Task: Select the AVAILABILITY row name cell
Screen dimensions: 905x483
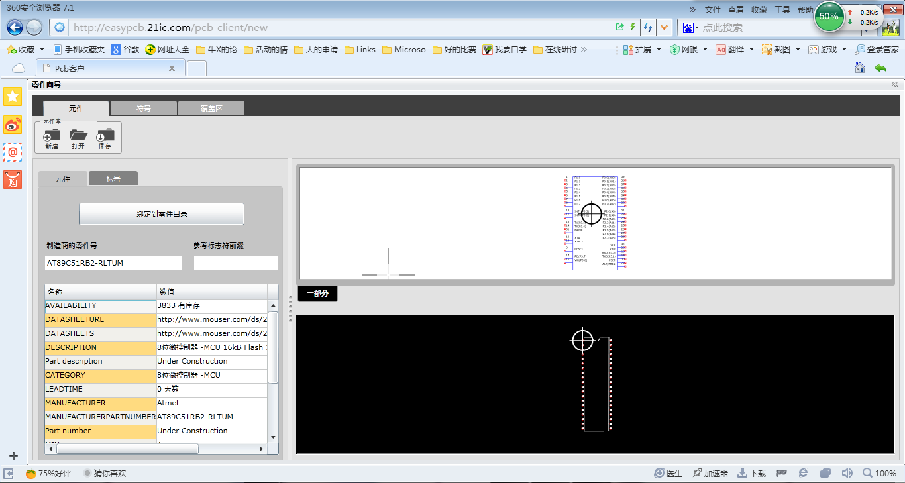Action: click(x=100, y=306)
